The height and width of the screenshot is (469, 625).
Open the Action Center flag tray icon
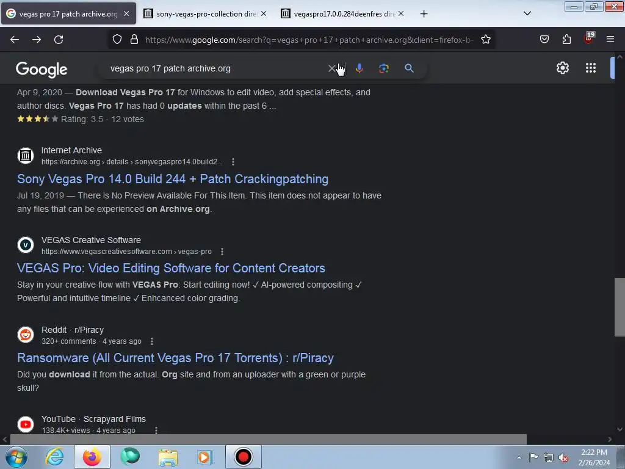533,457
